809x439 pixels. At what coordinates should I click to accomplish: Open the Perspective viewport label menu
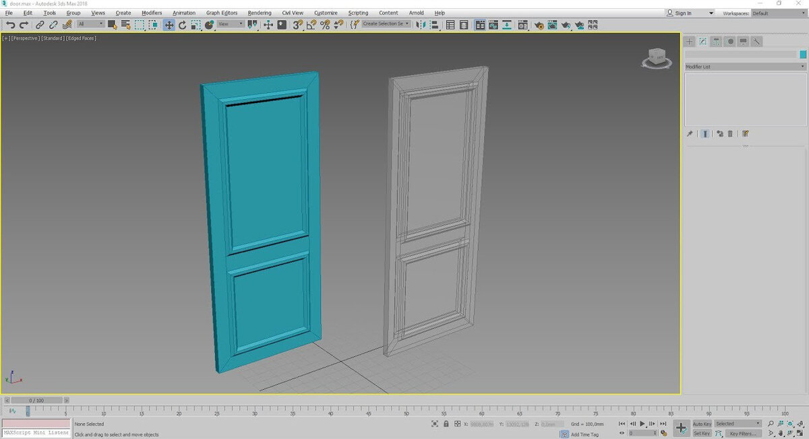[x=26, y=38]
